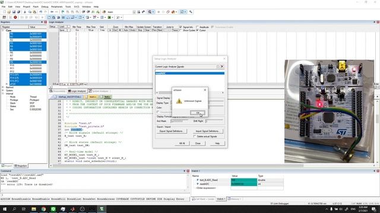Click the Undo toolbar icon
This screenshot has width=380, height=213.
pyautogui.click(x=41, y=12)
